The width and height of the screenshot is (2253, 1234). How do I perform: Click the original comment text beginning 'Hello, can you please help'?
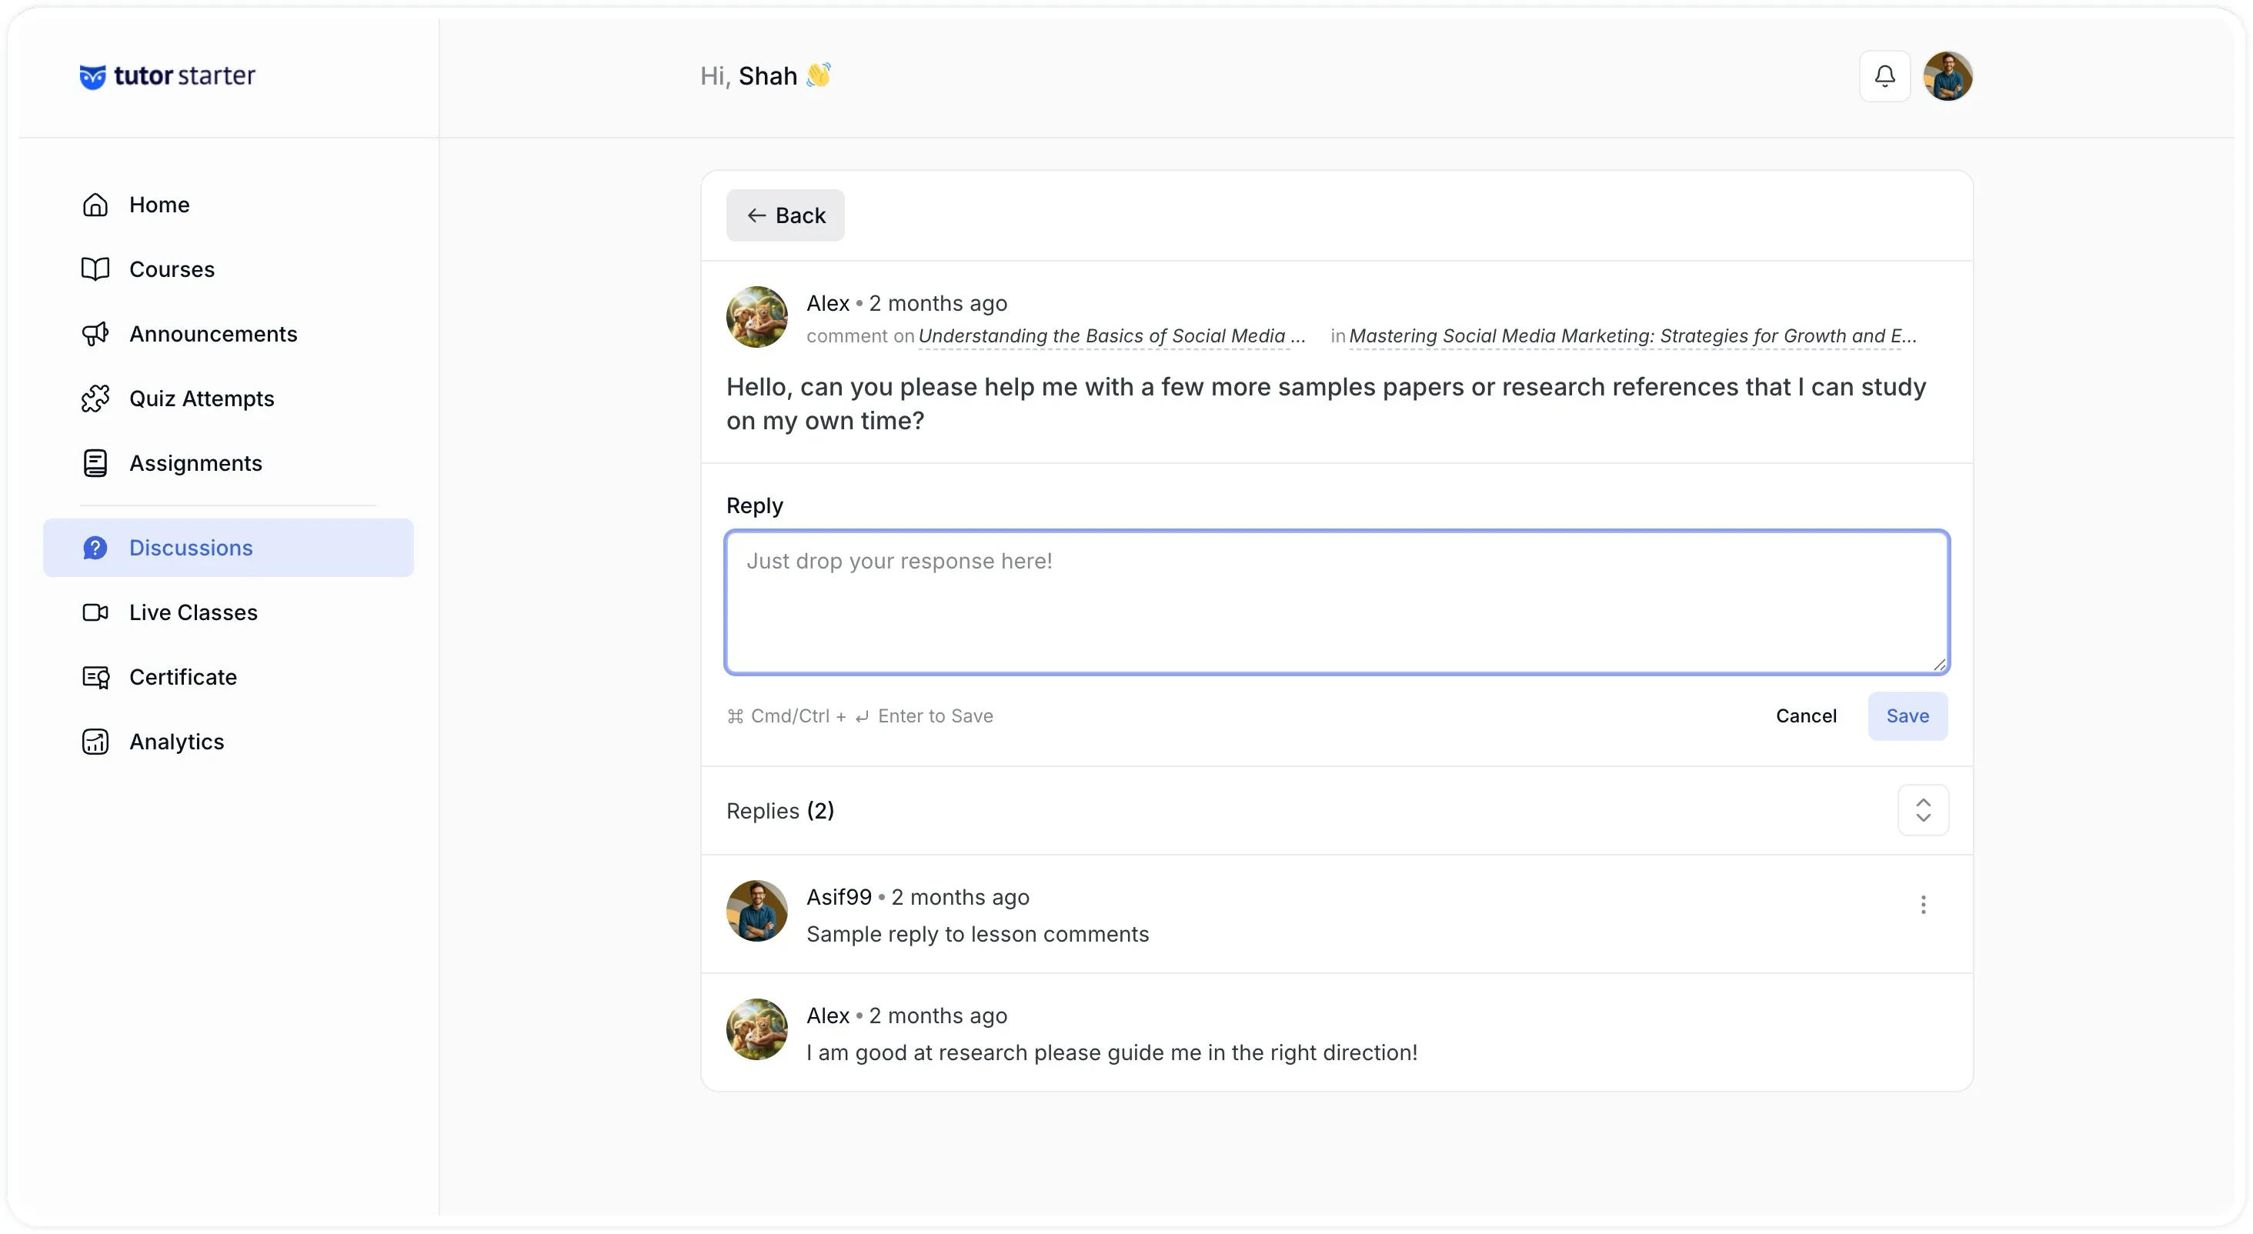tap(1326, 404)
